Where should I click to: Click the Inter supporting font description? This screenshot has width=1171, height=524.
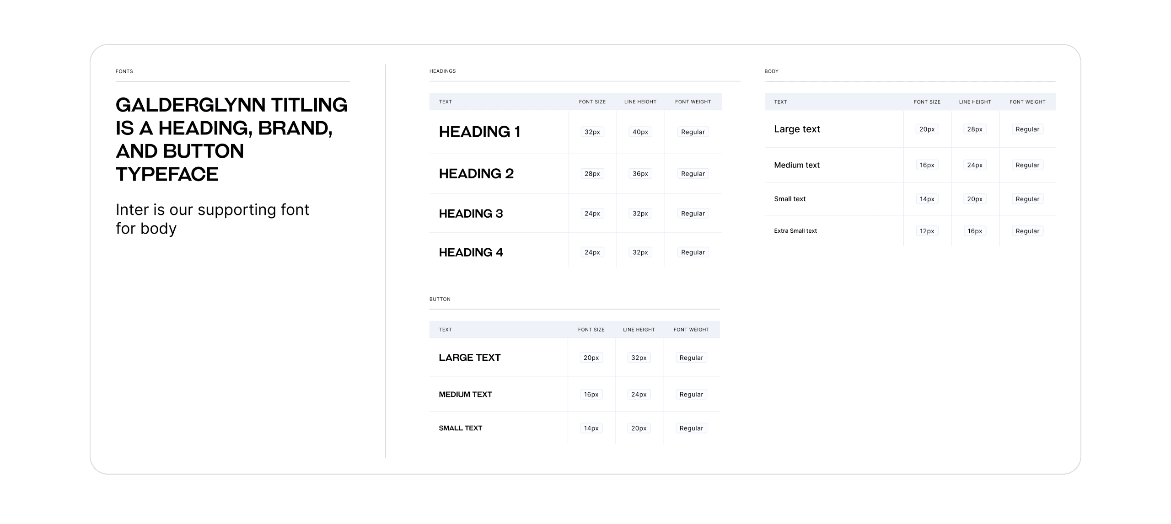coord(212,219)
